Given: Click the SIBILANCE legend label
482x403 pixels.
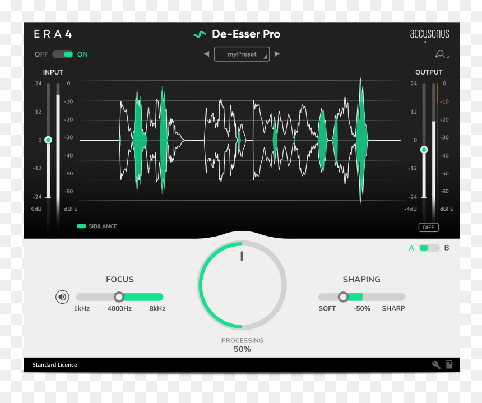Looking at the screenshot, I should (x=103, y=226).
